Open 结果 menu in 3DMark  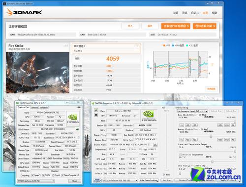(x=205, y=13)
